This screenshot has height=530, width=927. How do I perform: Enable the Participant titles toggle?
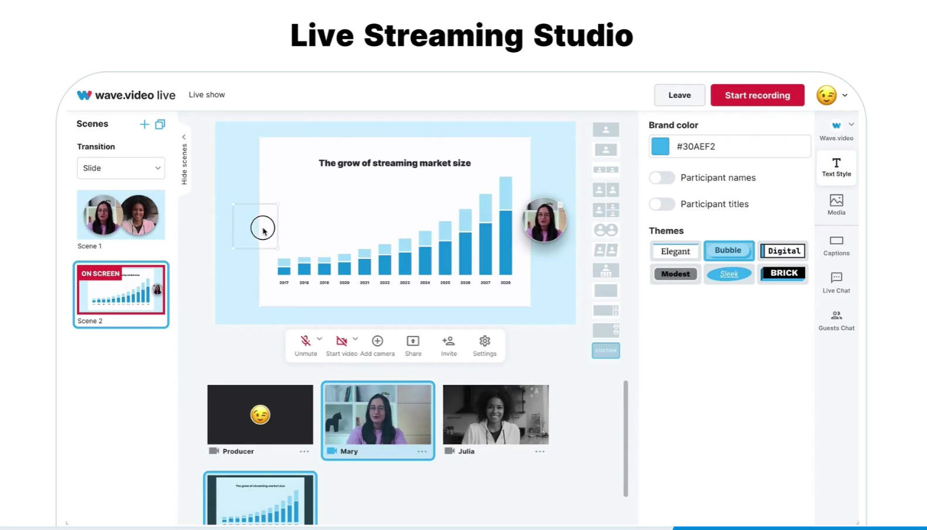662,204
